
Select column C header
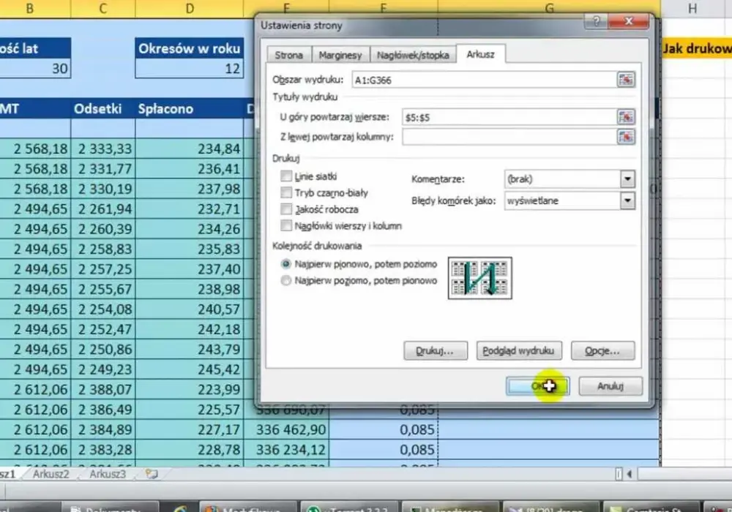[102, 8]
